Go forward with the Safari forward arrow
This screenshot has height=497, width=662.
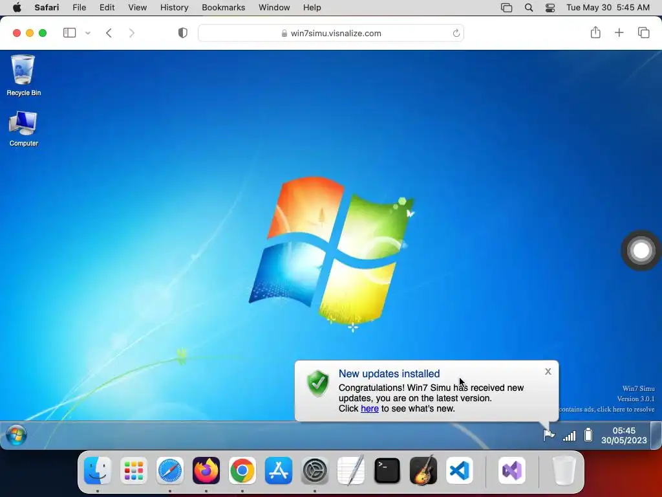pos(132,33)
